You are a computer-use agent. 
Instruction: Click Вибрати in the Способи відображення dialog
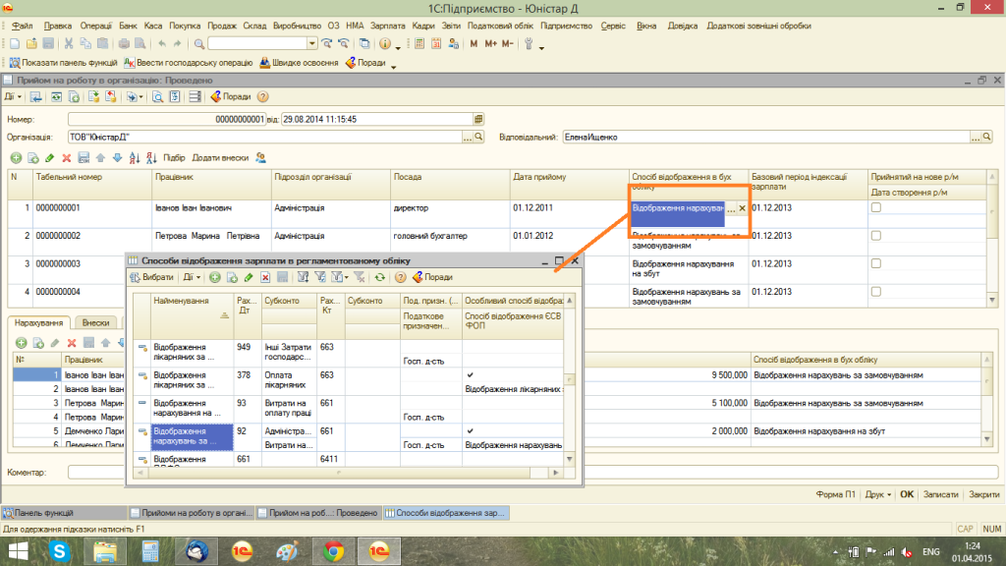[152, 277]
